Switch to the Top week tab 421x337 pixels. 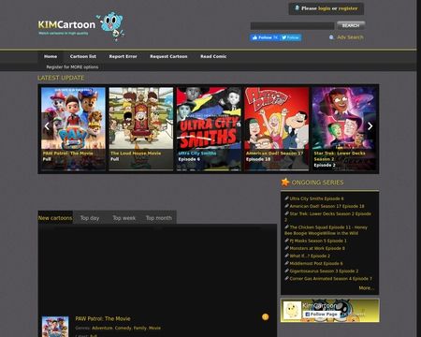point(124,218)
